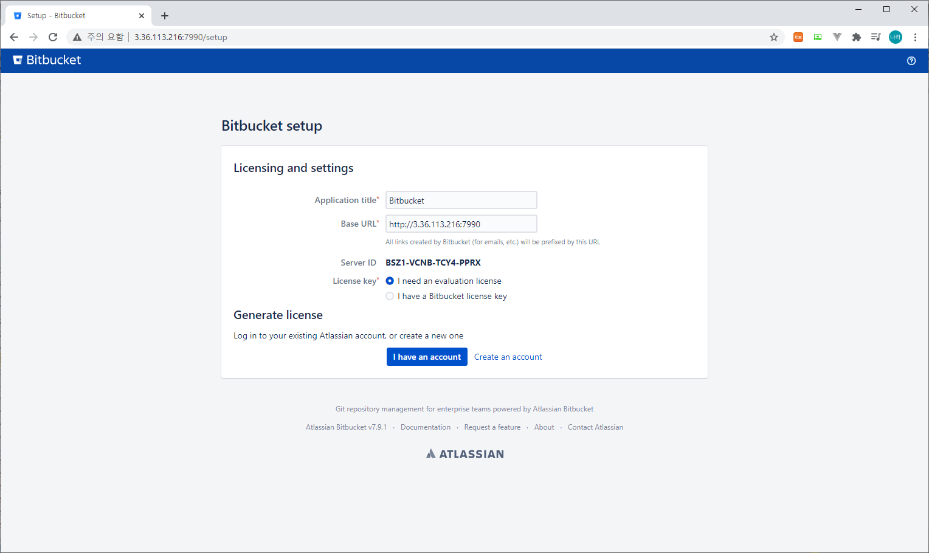Minimize the Chrome window
The width and height of the screenshot is (929, 553).
[x=858, y=9]
